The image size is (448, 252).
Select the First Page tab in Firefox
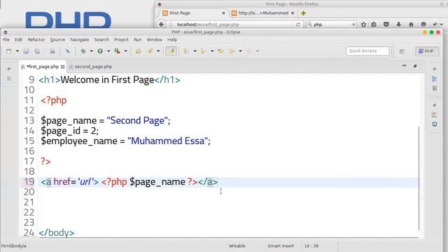[x=193, y=13]
